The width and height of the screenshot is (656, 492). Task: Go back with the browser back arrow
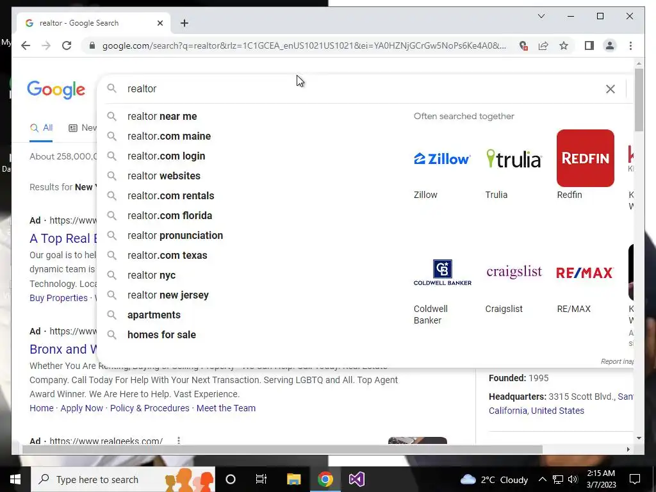coord(26,45)
